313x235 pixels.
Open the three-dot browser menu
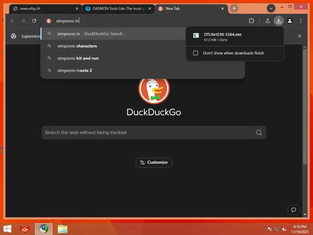(301, 21)
